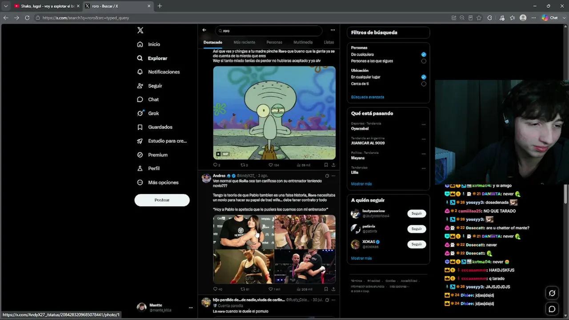The width and height of the screenshot is (569, 320).
Task: Open browser tab list dropdown
Action: click(x=6, y=6)
